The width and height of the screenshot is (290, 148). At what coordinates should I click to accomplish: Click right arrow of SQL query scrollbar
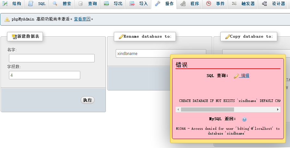pos(278,110)
